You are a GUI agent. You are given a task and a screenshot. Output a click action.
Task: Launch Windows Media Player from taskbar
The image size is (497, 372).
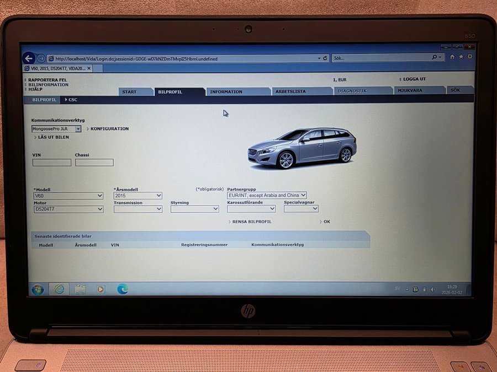coord(101,289)
